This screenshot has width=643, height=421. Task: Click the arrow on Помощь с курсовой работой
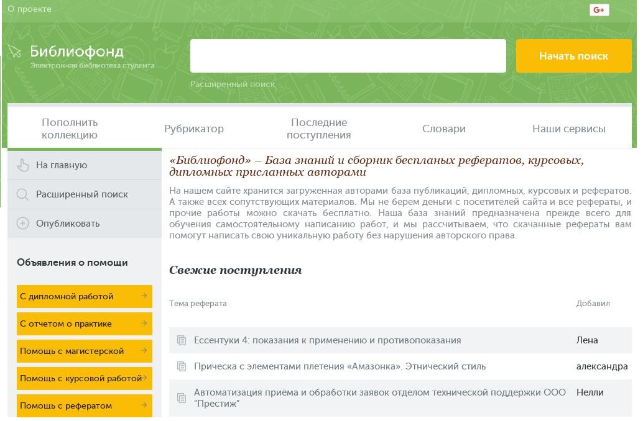point(144,378)
